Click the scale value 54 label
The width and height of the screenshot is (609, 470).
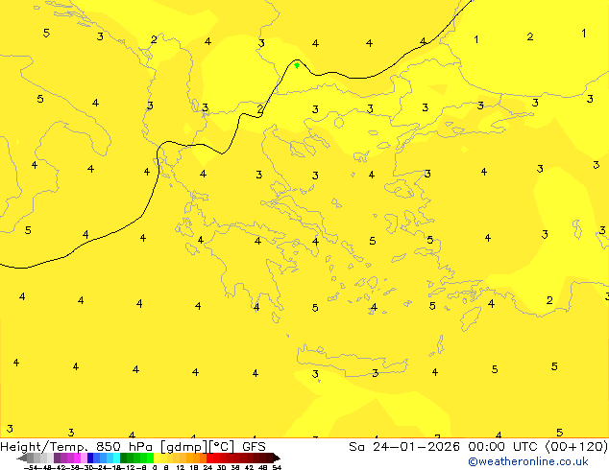pyautogui.click(x=277, y=467)
